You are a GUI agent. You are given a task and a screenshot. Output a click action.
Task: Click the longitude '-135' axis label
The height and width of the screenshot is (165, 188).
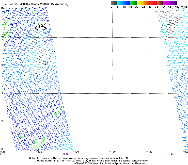(x=3, y=152)
